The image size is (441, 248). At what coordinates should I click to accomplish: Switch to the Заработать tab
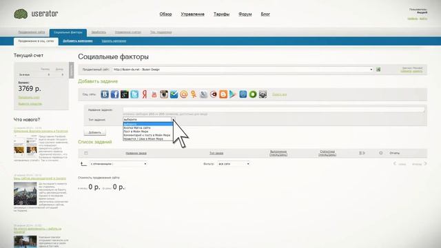pos(99,32)
